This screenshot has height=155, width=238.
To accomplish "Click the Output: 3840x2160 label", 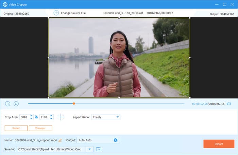I will (222, 14).
